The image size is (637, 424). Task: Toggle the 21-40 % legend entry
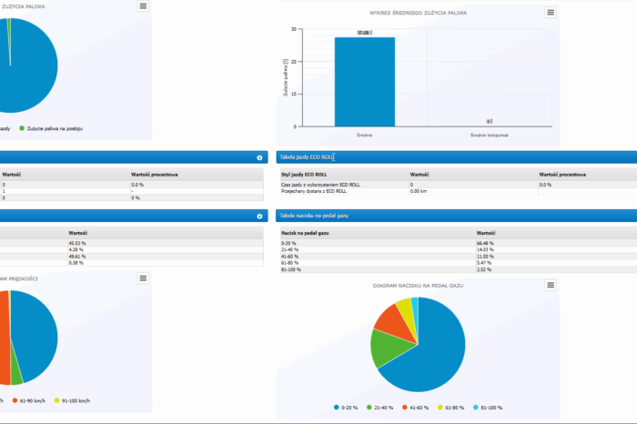[383, 407]
